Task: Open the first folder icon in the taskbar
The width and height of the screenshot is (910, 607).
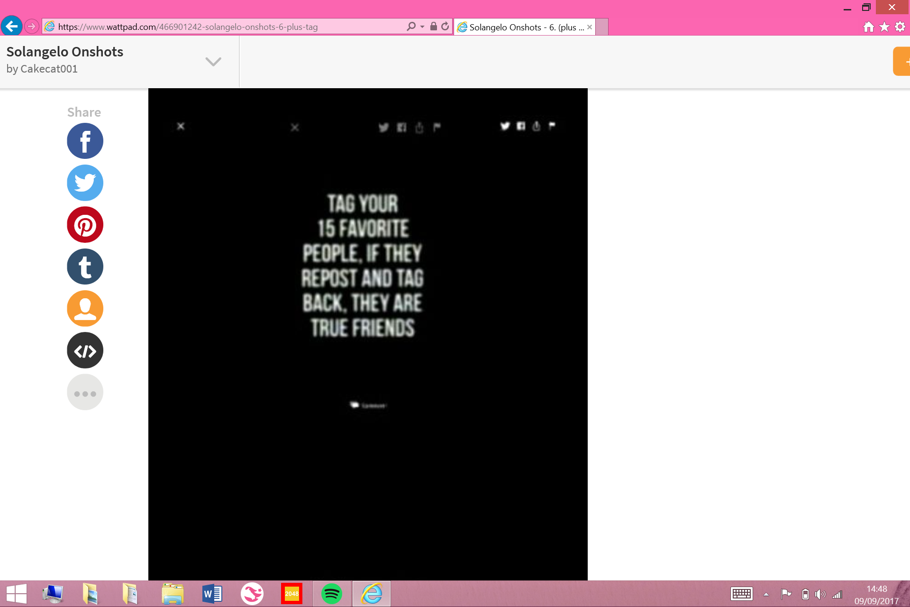Action: tap(90, 594)
